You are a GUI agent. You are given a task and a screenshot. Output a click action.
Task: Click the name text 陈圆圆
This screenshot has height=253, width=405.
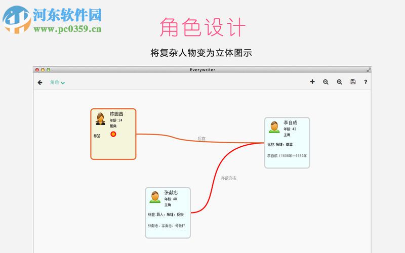(116, 114)
